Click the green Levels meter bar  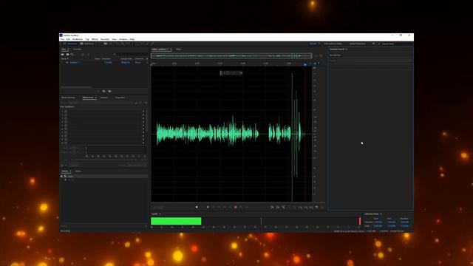pos(176,221)
